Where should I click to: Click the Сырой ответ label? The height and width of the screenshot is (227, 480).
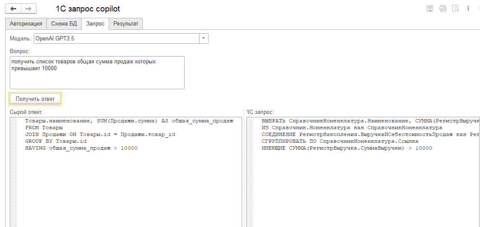click(26, 112)
